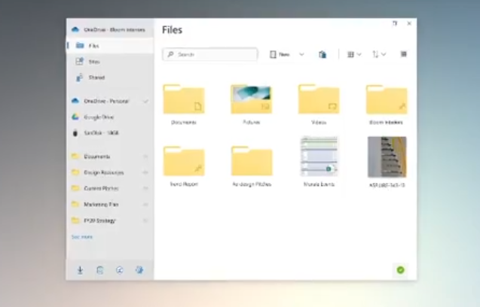Click the Search input field

coord(210,54)
